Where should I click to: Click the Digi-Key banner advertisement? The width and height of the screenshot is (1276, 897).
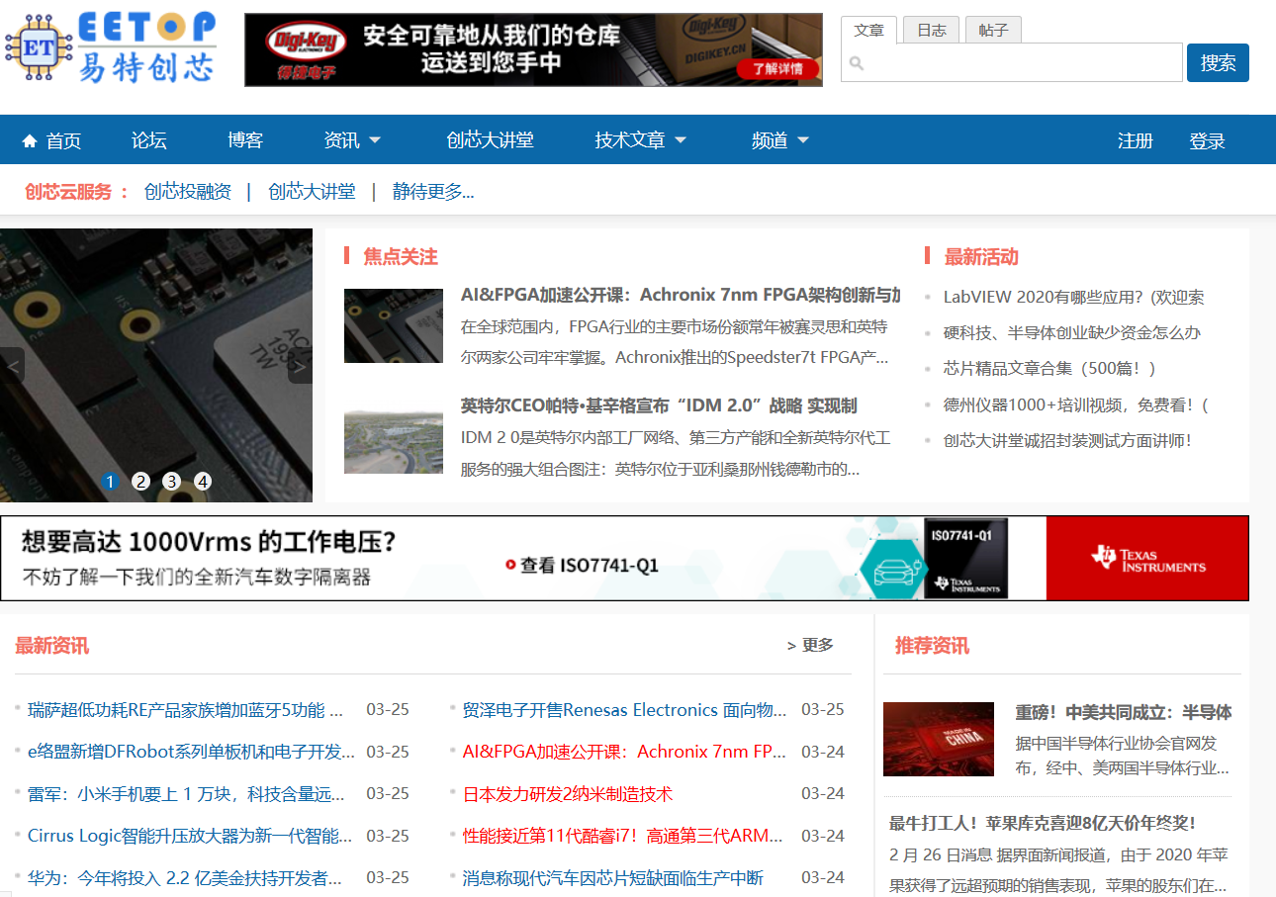point(533,49)
